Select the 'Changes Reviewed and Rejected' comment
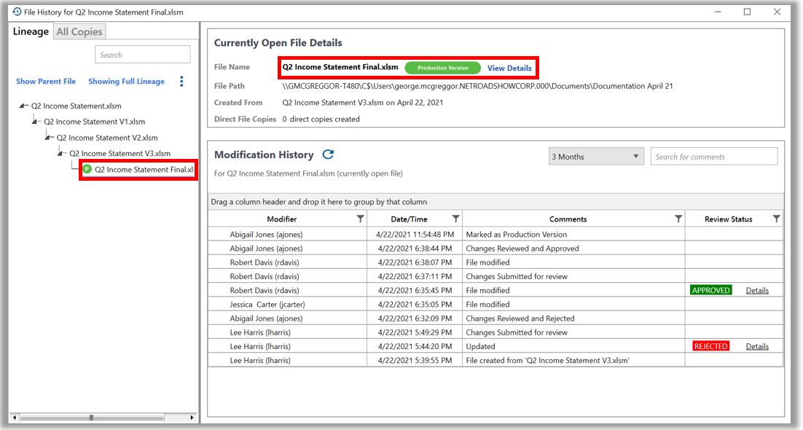 coord(520,318)
